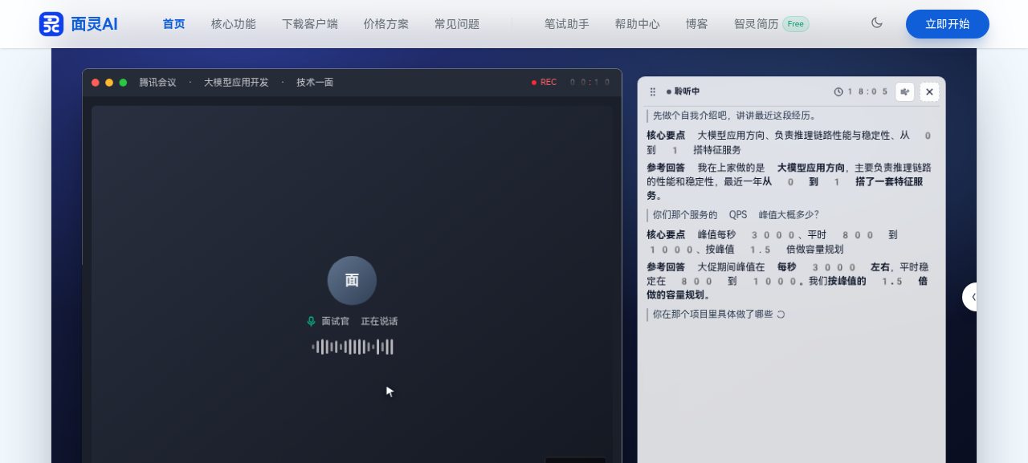The image size is (1028, 463).
Task: Click question 先做个自我介绍吧
Action: [734, 116]
